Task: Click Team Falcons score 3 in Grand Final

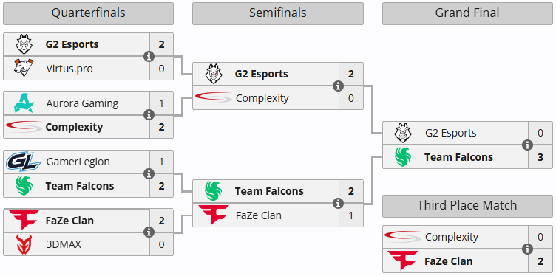Action: tap(540, 157)
